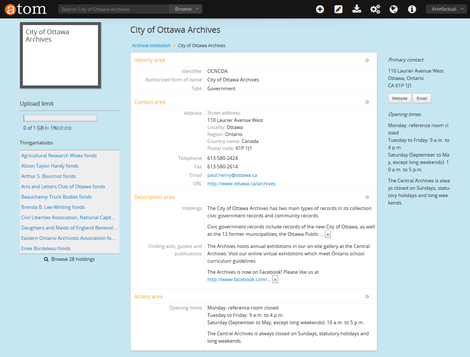Focus the Search City of Ottawa Archives field
This screenshot has height=357, width=470.
click(113, 9)
